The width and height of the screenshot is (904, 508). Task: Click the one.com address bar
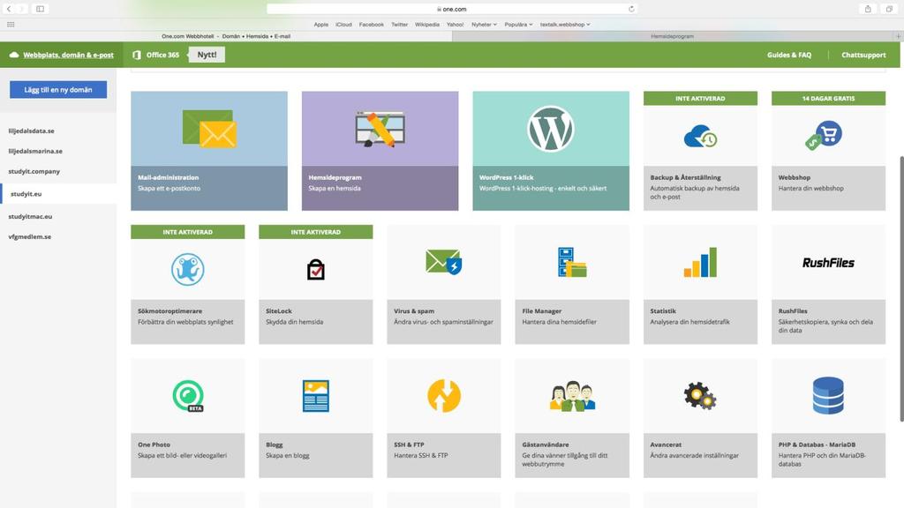tap(452, 9)
